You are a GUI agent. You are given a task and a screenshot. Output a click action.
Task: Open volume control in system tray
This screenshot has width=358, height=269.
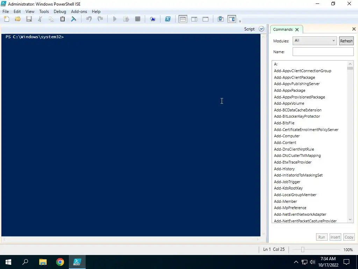[312, 262]
